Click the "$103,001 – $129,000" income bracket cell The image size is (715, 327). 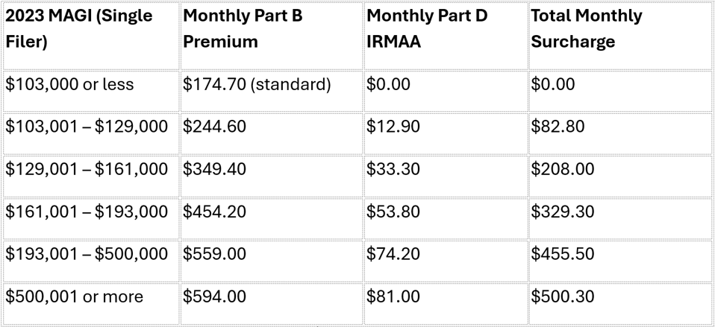pyautogui.click(x=87, y=127)
